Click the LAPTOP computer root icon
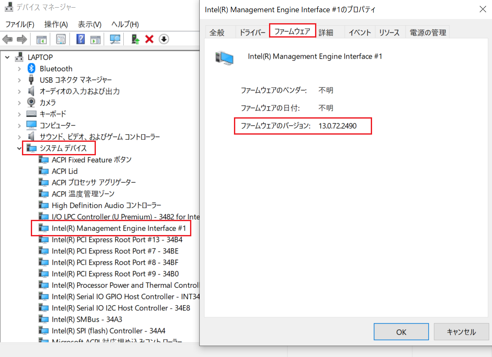Screen dimensions: 492x357 19,57
